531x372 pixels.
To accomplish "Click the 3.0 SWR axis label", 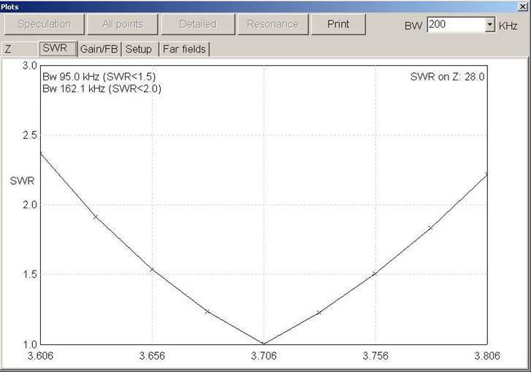I will coord(30,65).
